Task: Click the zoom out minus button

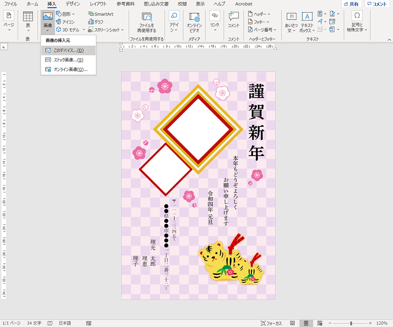Action: (x=330, y=323)
